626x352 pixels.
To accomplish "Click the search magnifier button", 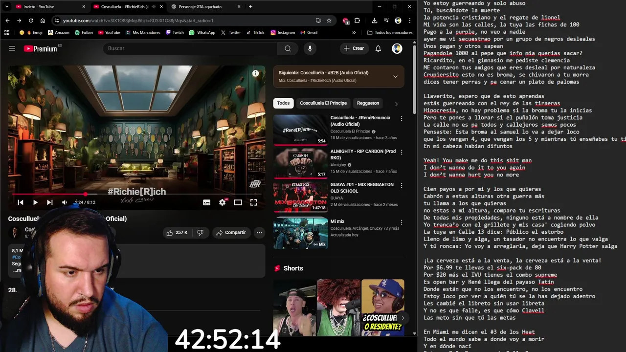I will (x=288, y=48).
